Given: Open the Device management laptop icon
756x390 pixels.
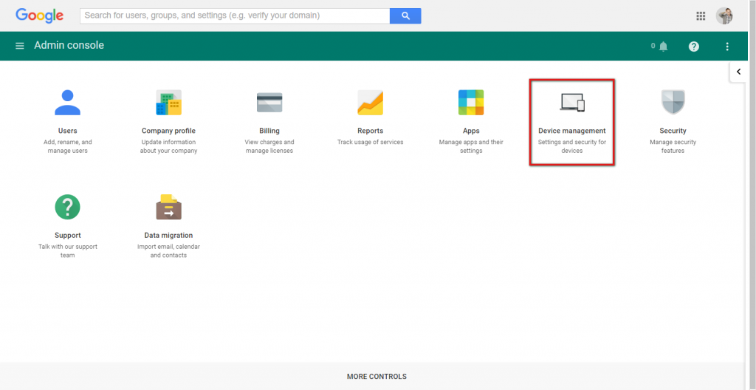Looking at the screenshot, I should click(572, 103).
